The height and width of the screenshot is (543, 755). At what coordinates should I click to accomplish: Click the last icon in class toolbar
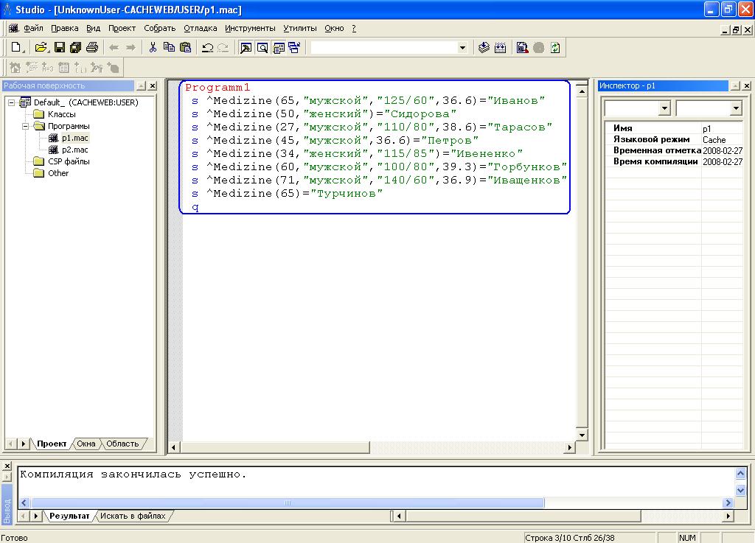click(113, 68)
